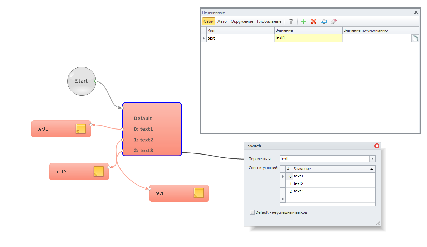This screenshot has height=247, width=427.
Task: Click the sticky note icon on text1 block
Action: pos(81,128)
